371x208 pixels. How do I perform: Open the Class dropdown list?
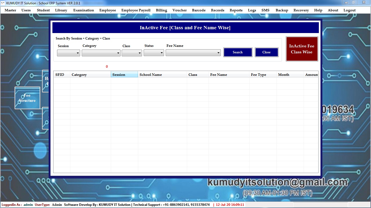[x=132, y=53]
